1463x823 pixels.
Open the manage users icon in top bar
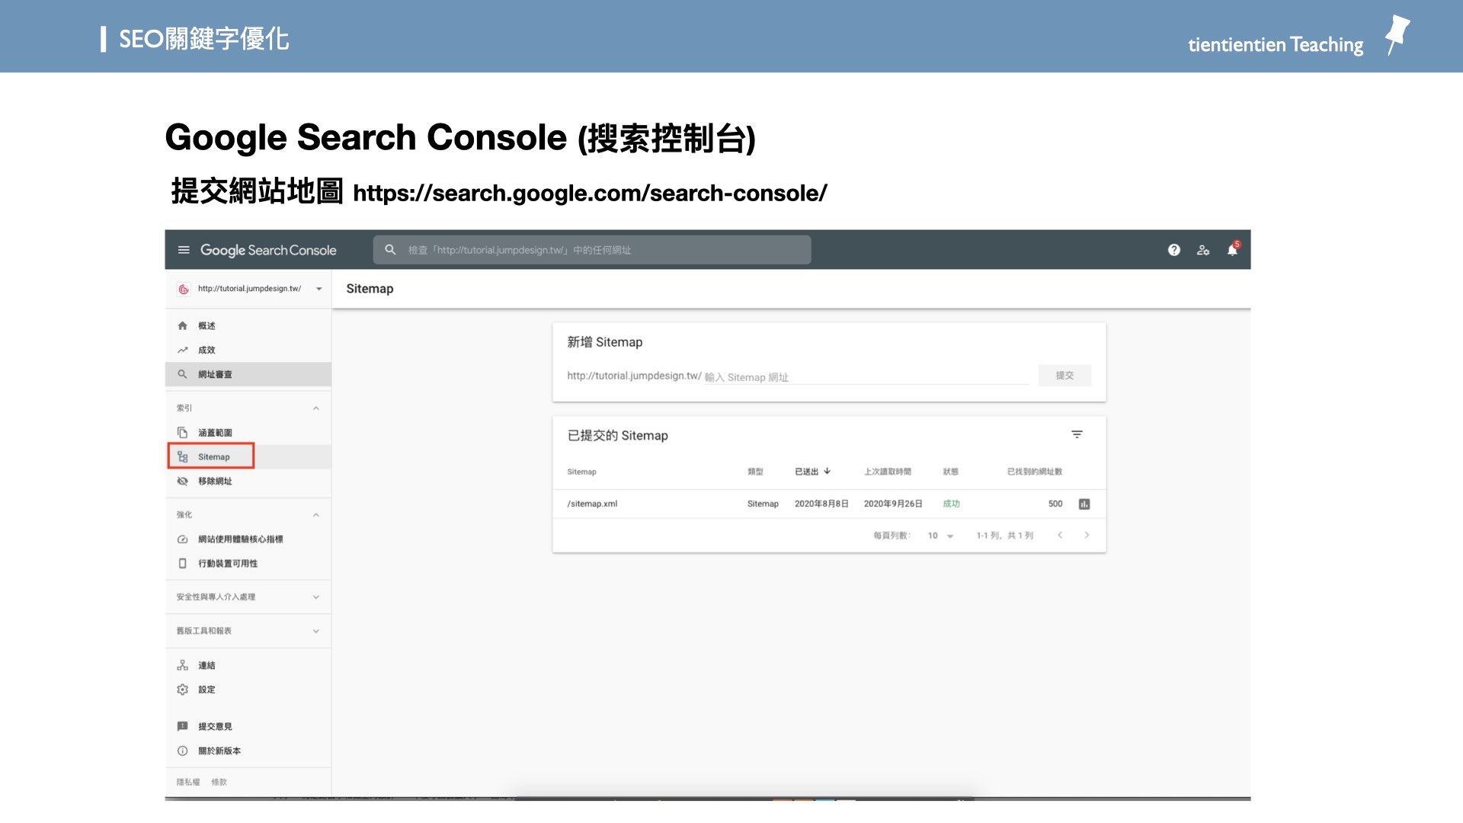pyautogui.click(x=1202, y=250)
